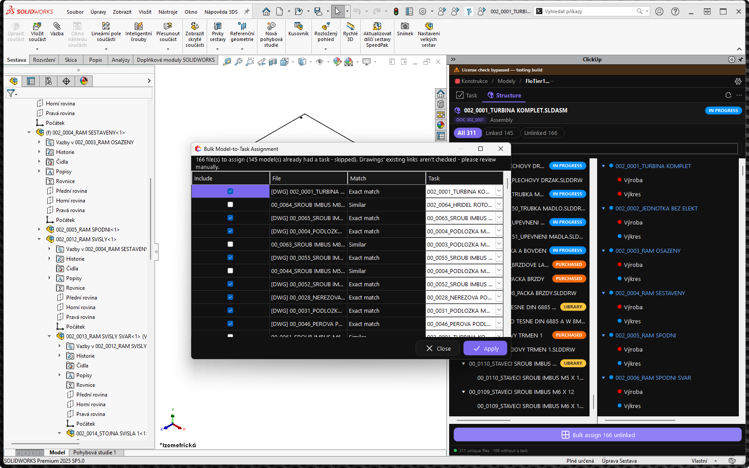Click Zobrazit skryté součásti icon
Viewport: 749px width, 468px height.
point(195,35)
